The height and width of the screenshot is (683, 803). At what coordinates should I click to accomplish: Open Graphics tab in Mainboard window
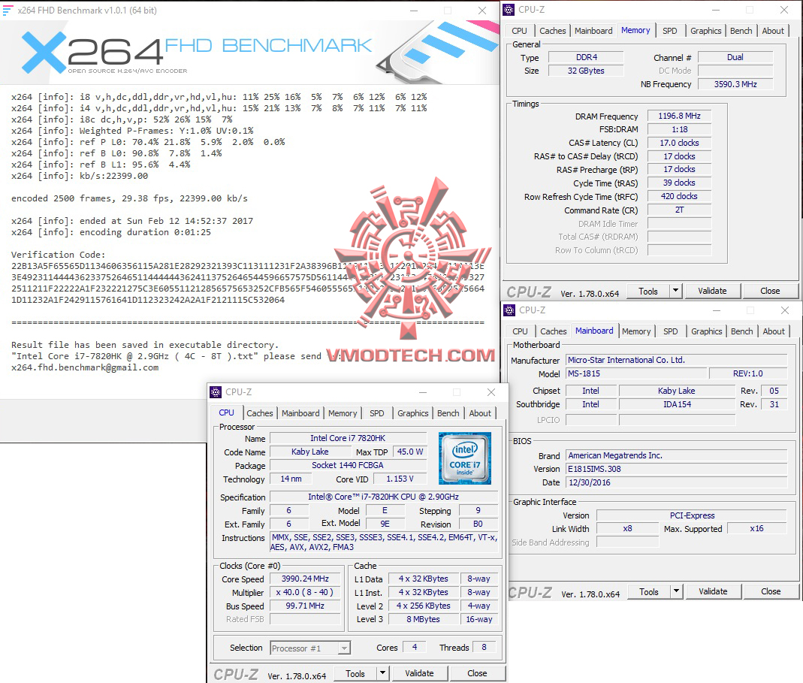(706, 331)
